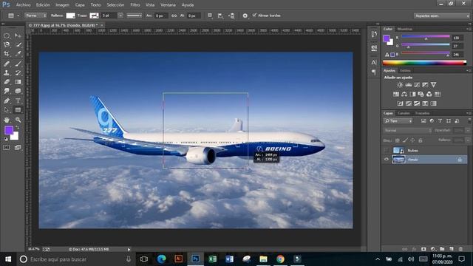Select the Gradient tool
The image size is (473, 266).
point(18,82)
